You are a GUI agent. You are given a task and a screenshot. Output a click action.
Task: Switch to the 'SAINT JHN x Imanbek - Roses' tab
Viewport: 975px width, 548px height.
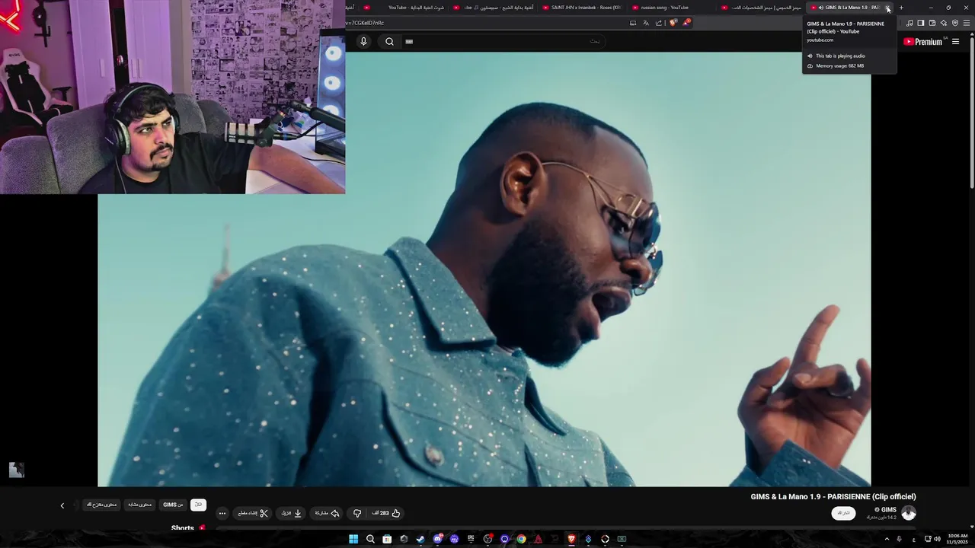click(x=580, y=8)
